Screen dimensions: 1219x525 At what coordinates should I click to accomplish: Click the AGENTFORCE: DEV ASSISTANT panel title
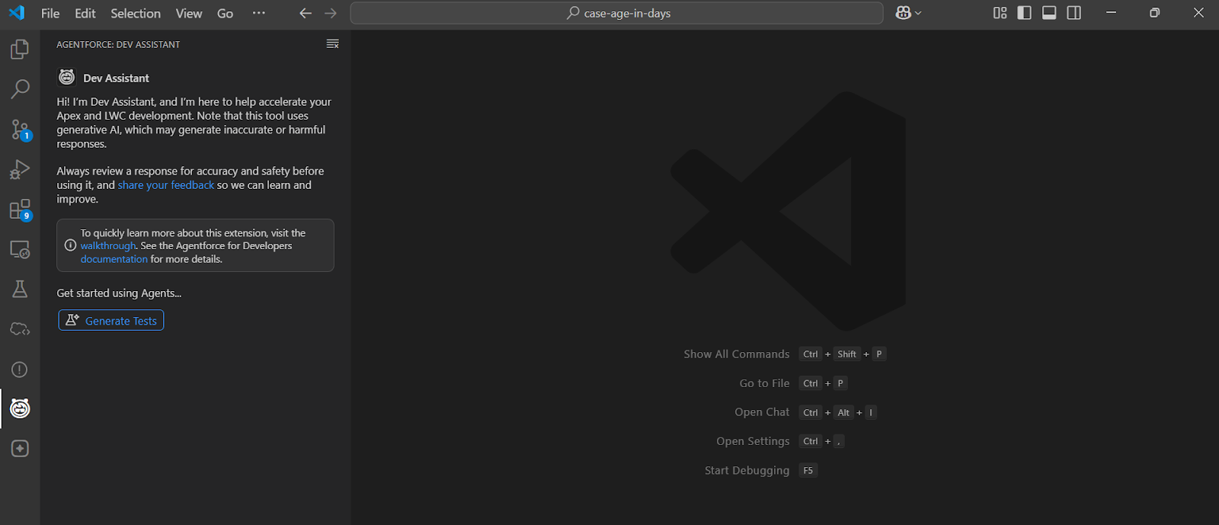pyautogui.click(x=118, y=45)
